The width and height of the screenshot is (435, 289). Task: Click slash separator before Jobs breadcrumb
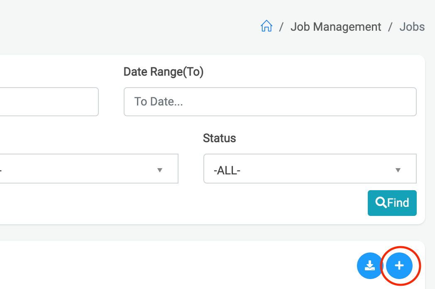pyautogui.click(x=390, y=27)
